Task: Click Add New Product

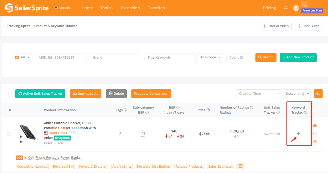Action: tap(298, 57)
